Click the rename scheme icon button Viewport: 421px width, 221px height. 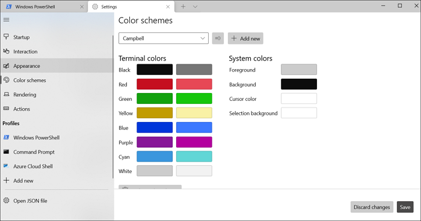pos(218,38)
